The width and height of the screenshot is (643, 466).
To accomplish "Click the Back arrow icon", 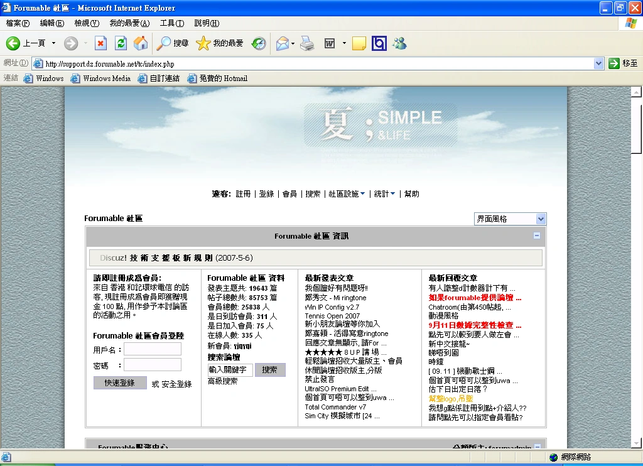I will 13,43.
